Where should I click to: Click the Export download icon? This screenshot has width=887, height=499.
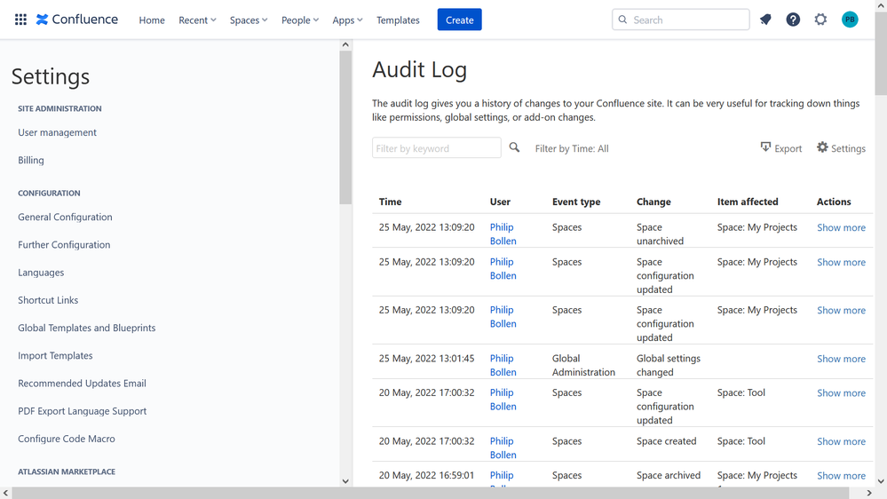click(x=765, y=147)
